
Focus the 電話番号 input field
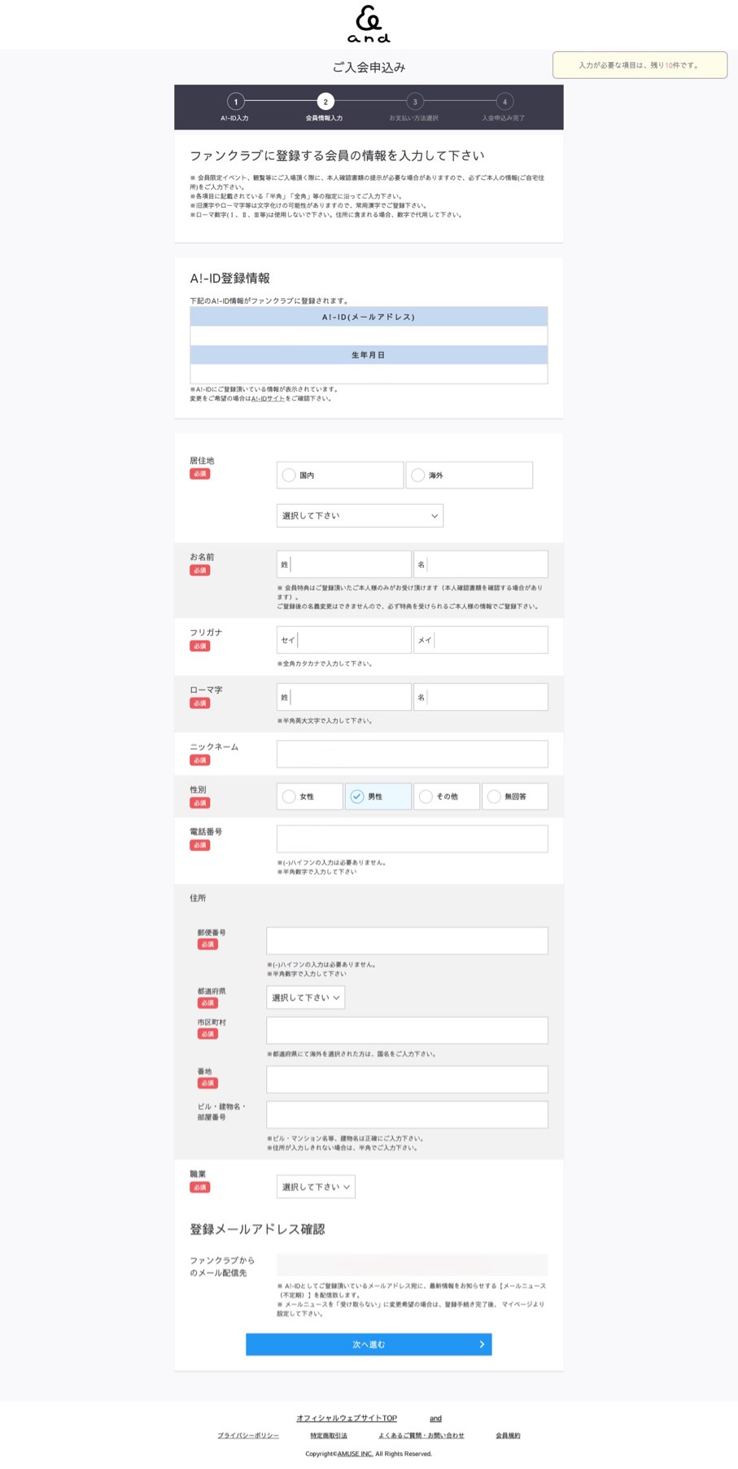coord(412,839)
